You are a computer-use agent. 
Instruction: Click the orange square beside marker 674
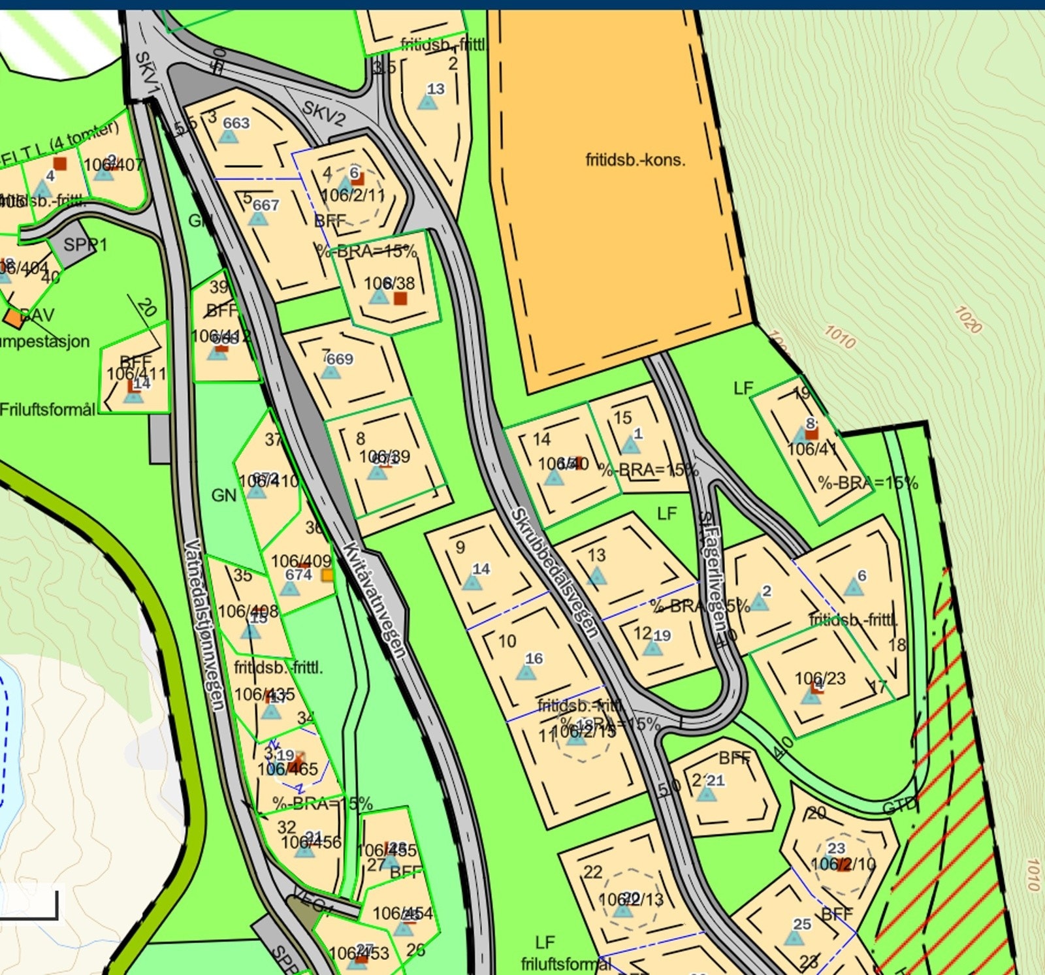click(x=327, y=575)
